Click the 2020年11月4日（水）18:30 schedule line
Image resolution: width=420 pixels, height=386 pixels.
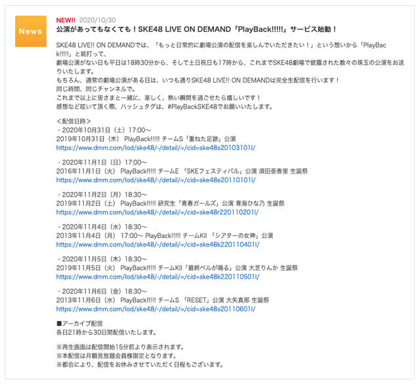coord(102,227)
